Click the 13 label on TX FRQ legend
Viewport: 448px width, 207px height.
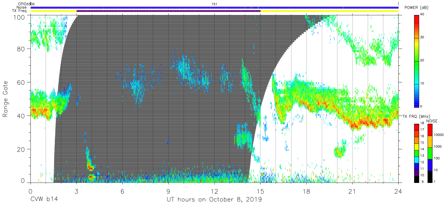pyautogui.click(x=422, y=156)
